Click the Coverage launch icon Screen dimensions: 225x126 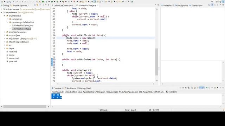point(57,1)
